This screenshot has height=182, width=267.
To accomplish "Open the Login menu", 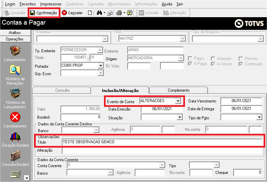I will (10, 4).
